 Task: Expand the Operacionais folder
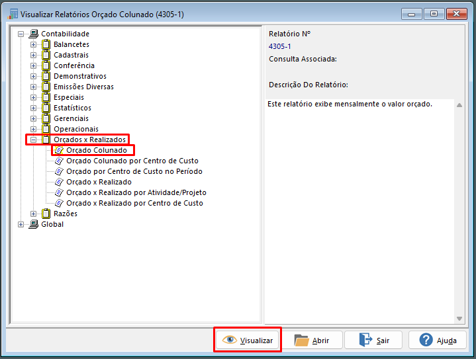tap(33, 129)
